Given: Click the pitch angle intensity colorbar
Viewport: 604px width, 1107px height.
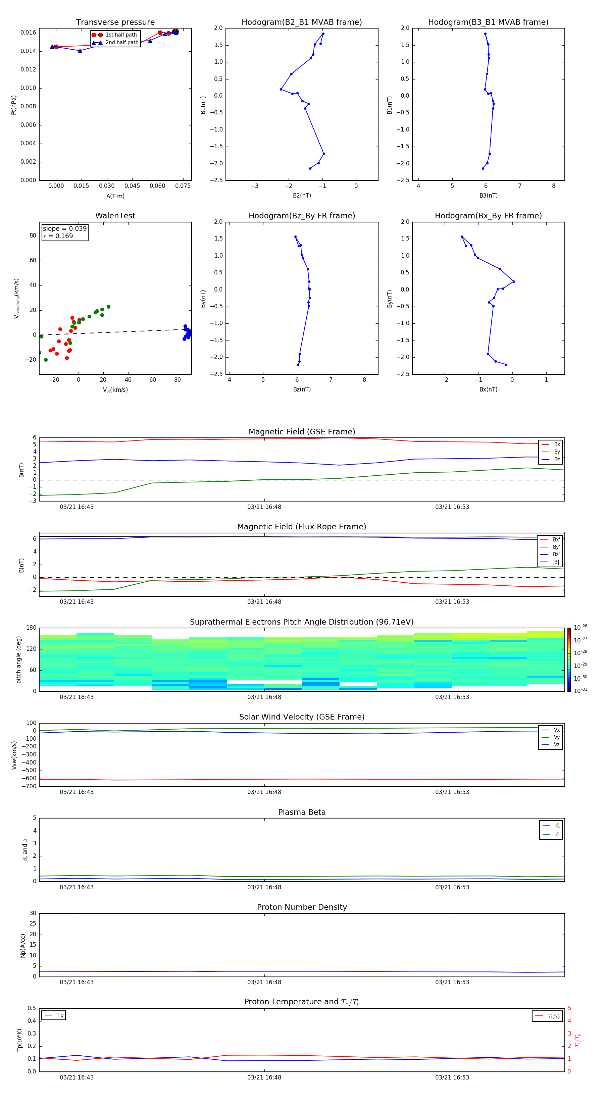Looking at the screenshot, I should pyautogui.click(x=569, y=659).
